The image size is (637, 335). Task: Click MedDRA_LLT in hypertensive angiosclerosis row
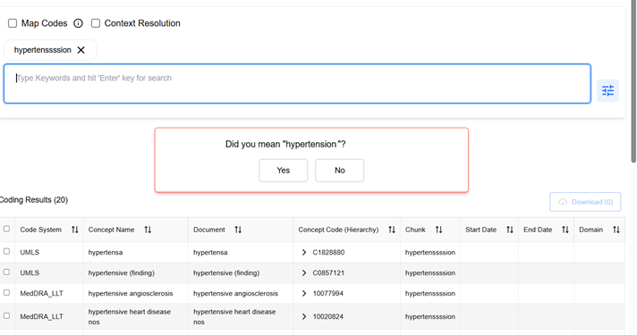41,293
